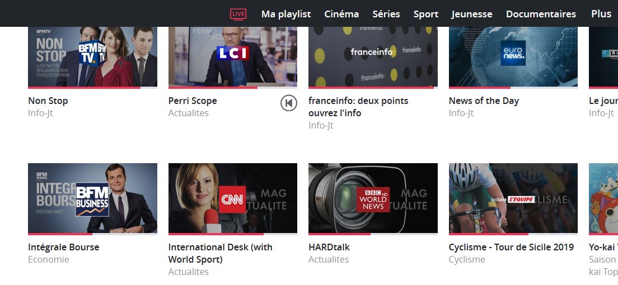Click the HARDtalk title link
Image resolution: width=618 pixels, height=285 pixels.
[x=329, y=247]
